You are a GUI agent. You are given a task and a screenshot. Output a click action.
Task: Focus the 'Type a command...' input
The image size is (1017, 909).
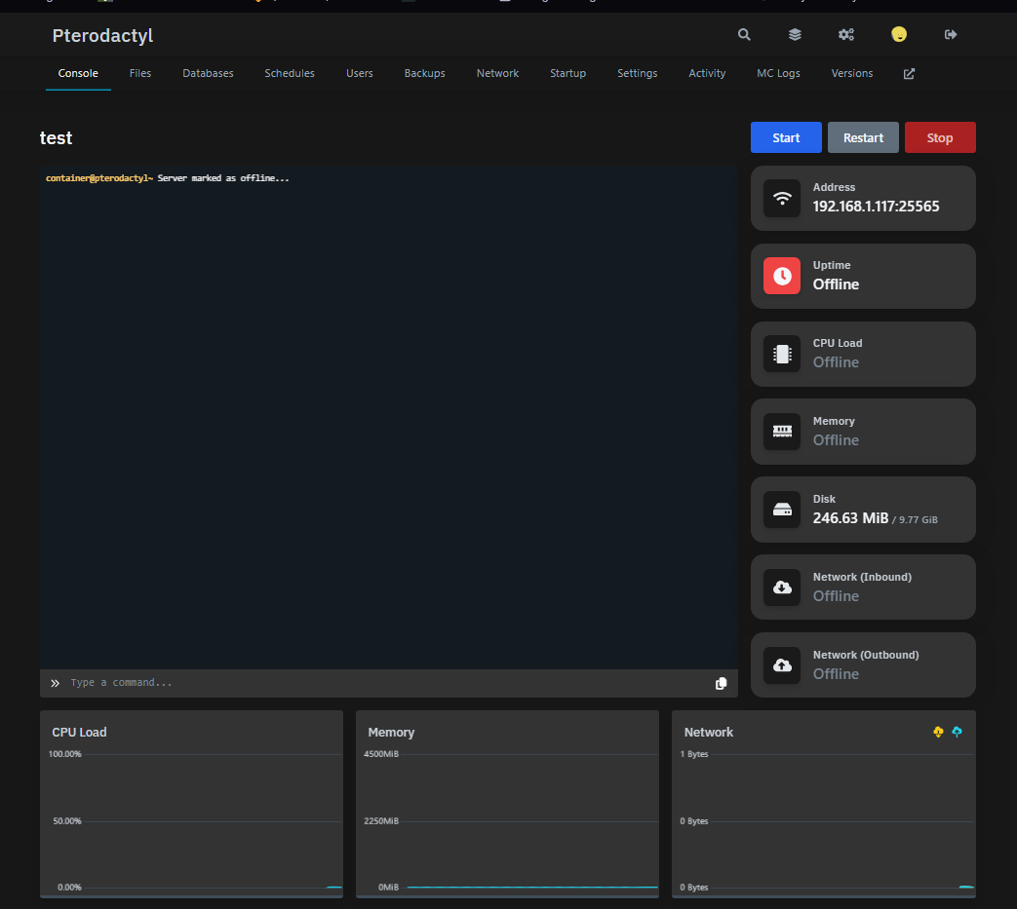[389, 683]
